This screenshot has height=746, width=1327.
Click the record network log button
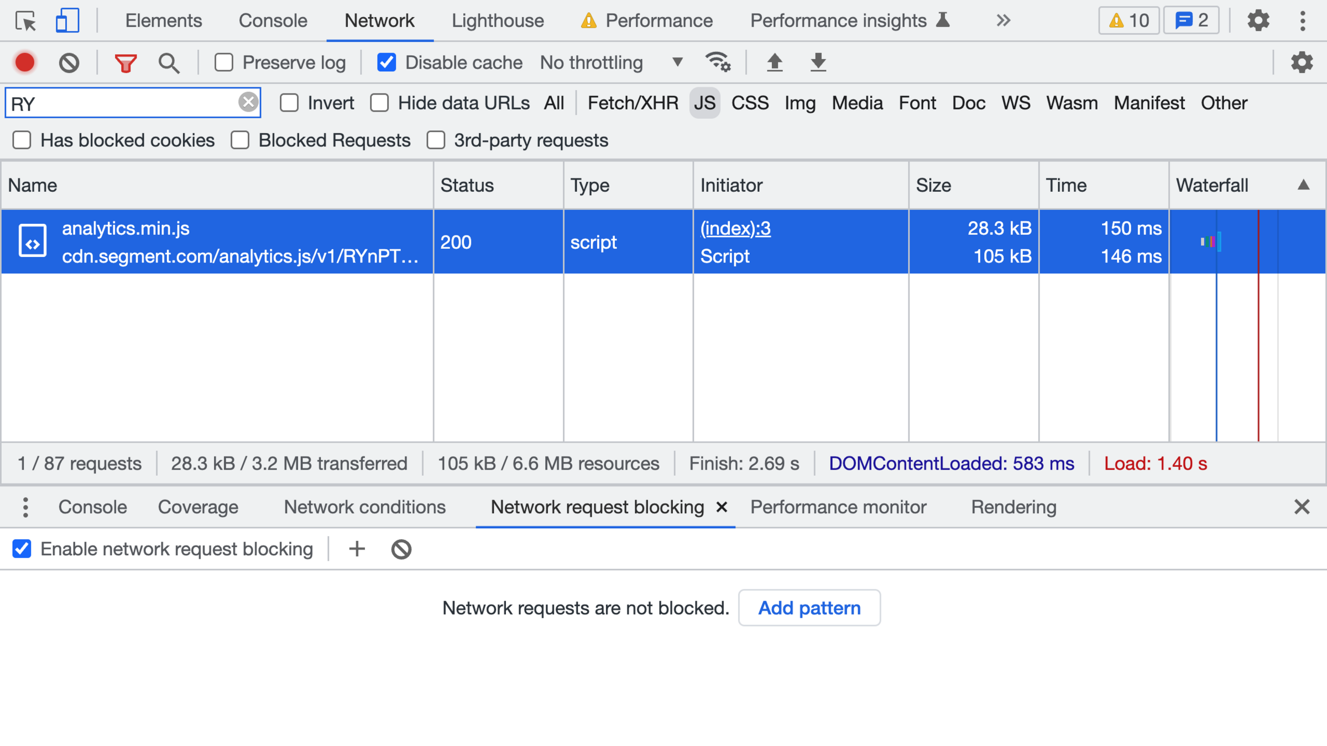[25, 62]
